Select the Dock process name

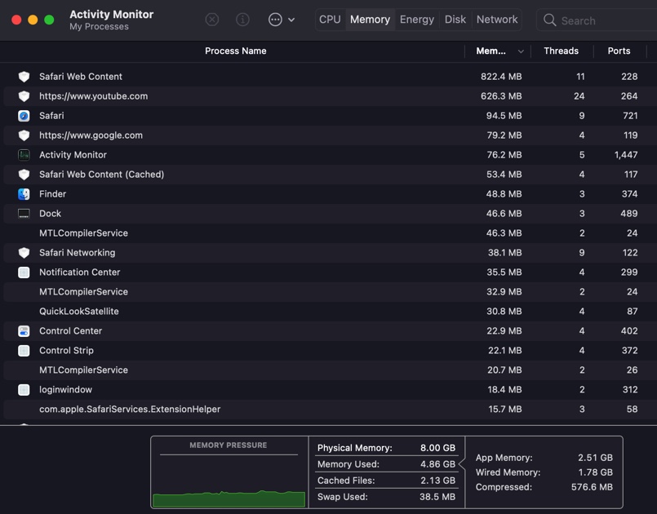coord(50,214)
